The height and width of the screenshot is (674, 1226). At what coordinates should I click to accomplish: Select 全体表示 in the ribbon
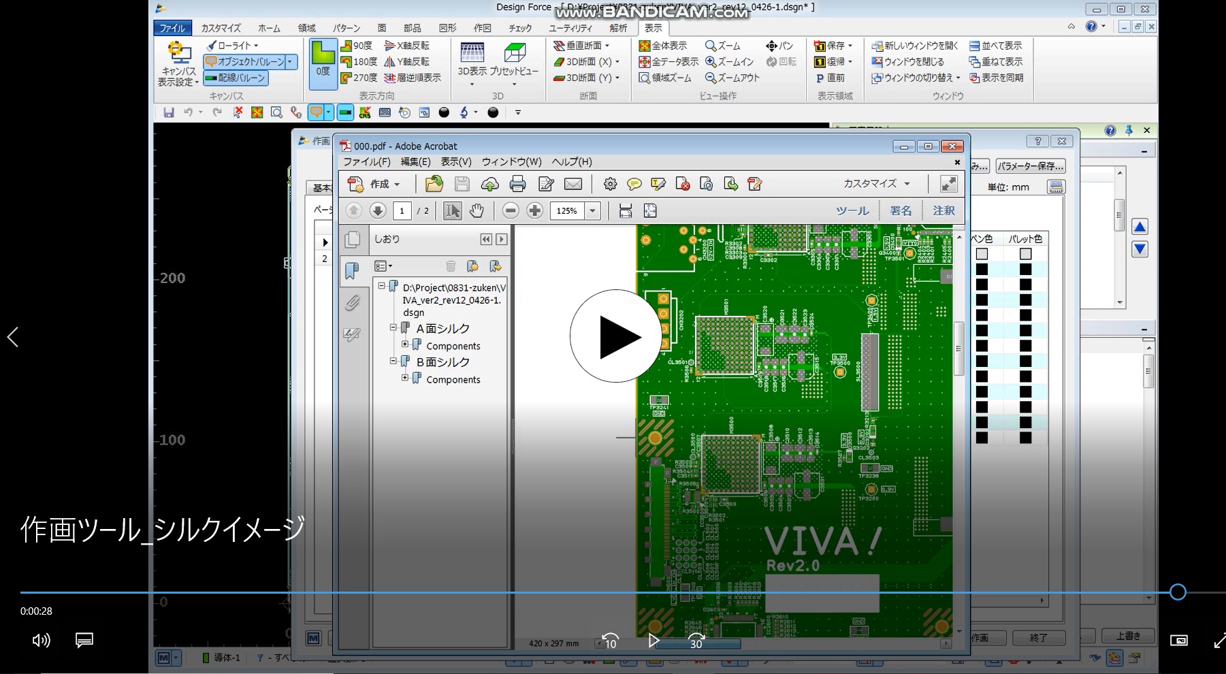[x=663, y=46]
